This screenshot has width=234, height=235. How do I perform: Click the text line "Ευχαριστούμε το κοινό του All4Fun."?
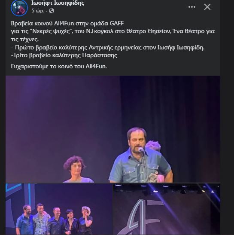[x=59, y=66]
